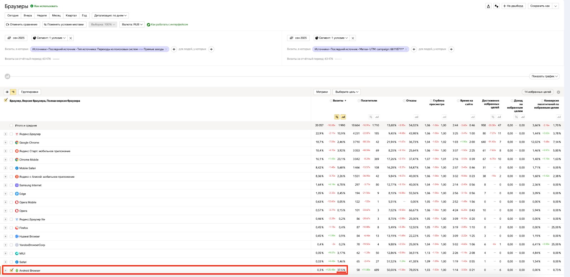Open the Валюта: RUB dropdown

[132, 25]
